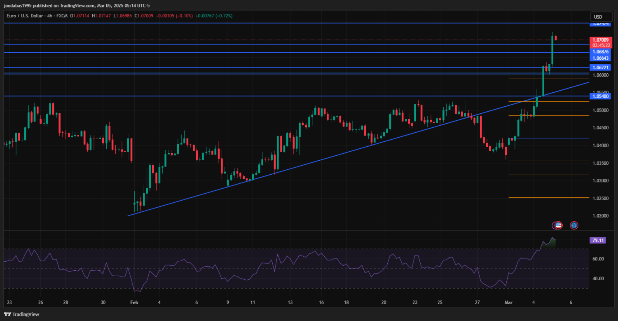Click the EU flag economic event icon

pyautogui.click(x=574, y=225)
